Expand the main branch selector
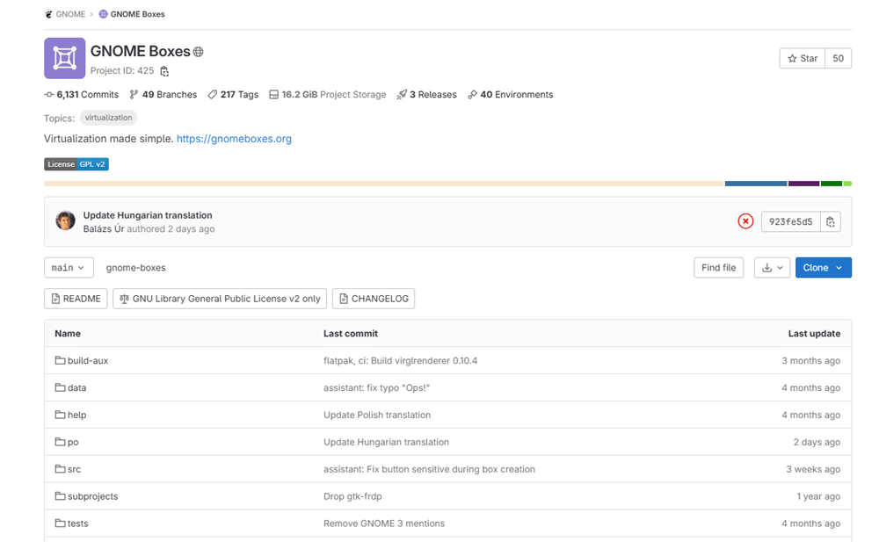879x542 pixels. coord(69,267)
